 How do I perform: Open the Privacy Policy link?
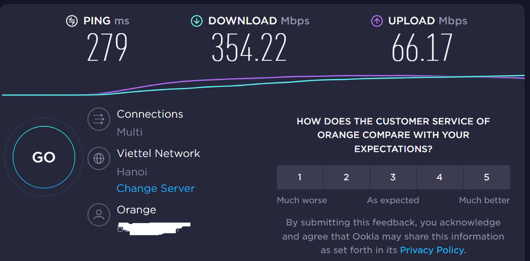432,250
